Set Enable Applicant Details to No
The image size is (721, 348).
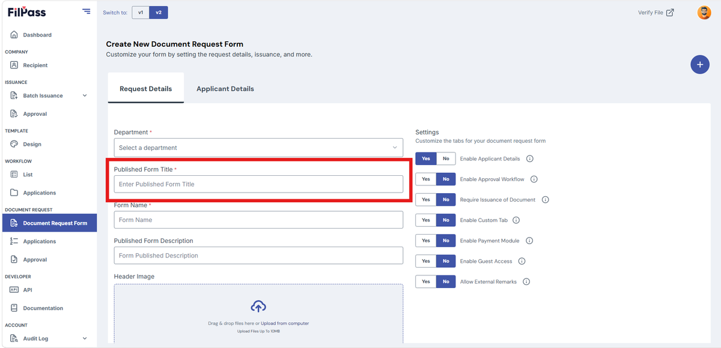[x=446, y=159]
